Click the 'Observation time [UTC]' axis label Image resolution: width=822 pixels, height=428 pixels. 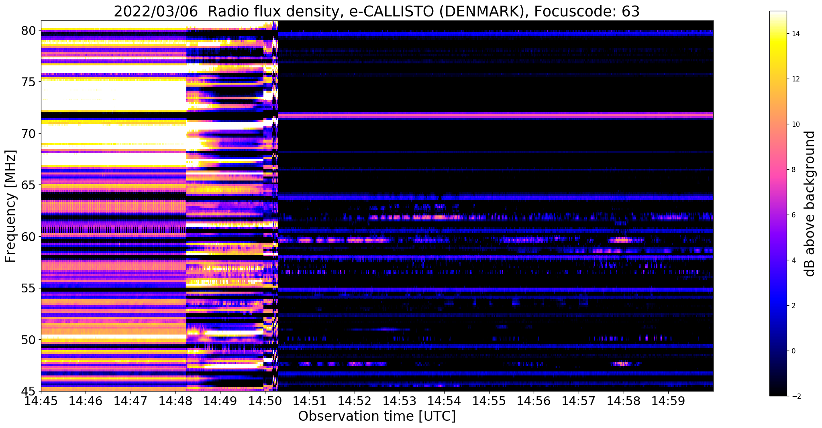[377, 416]
